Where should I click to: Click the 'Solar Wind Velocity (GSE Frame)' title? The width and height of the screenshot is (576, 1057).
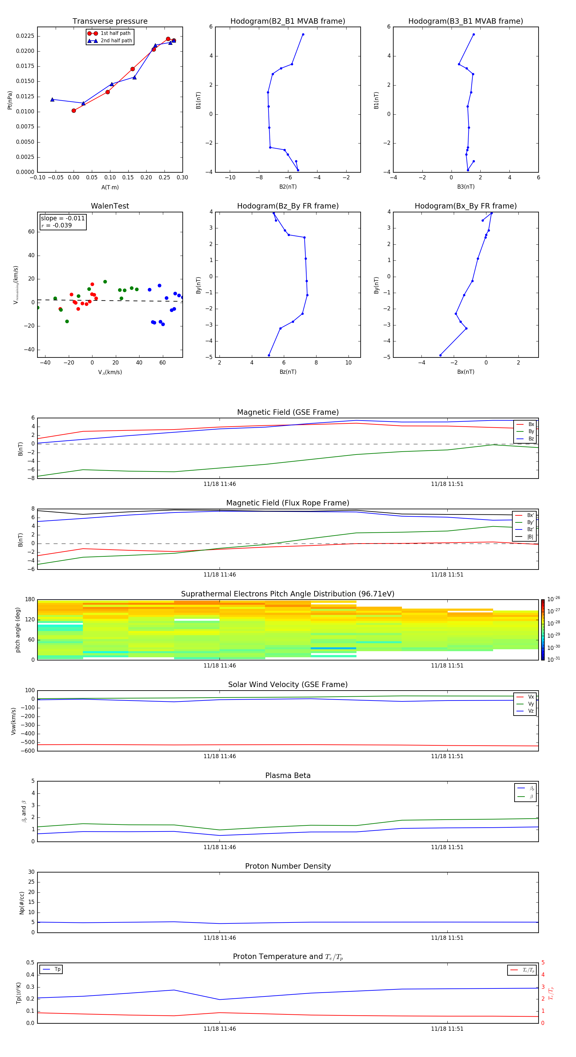[x=288, y=684]
